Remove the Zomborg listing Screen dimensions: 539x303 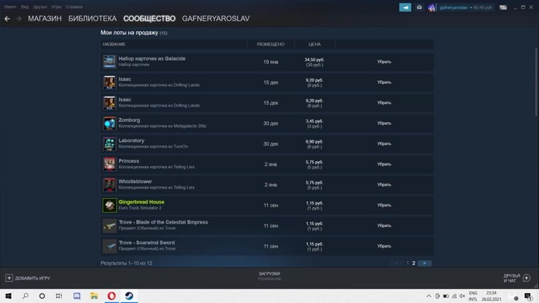pyautogui.click(x=384, y=123)
